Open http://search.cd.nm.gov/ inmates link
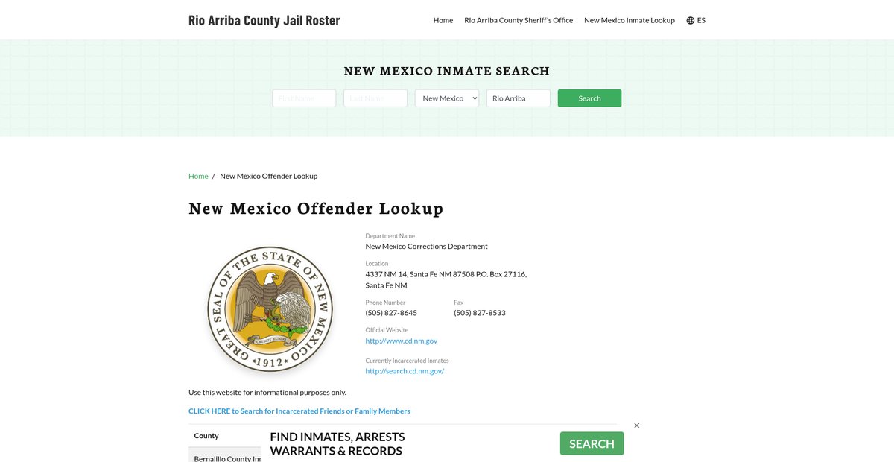The height and width of the screenshot is (462, 894). click(405, 371)
